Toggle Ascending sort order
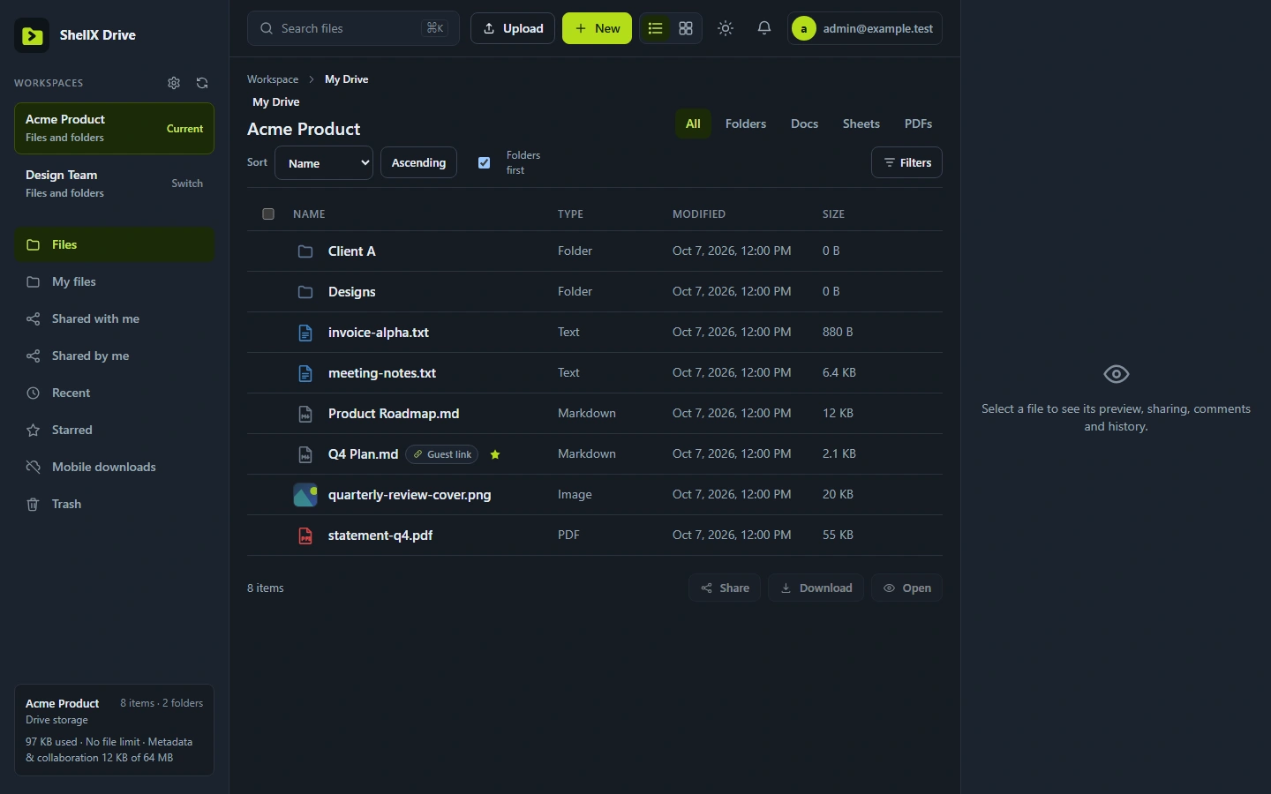 [x=418, y=162]
